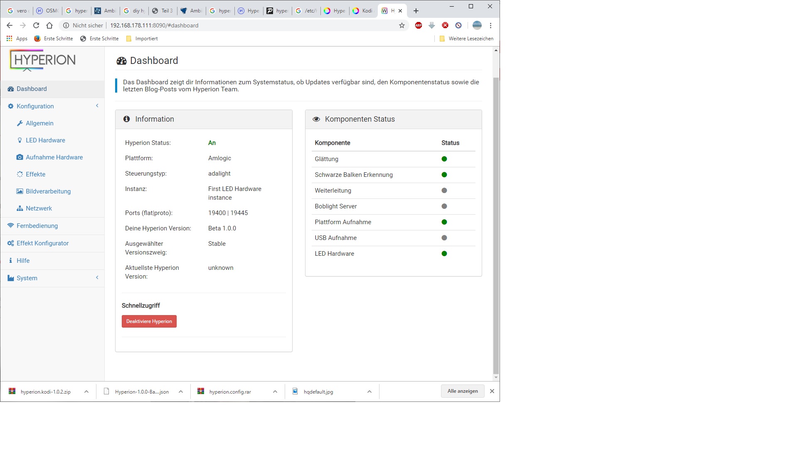The image size is (798, 460).
Task: Switch to the '/etc/' Google tab
Action: (x=306, y=11)
